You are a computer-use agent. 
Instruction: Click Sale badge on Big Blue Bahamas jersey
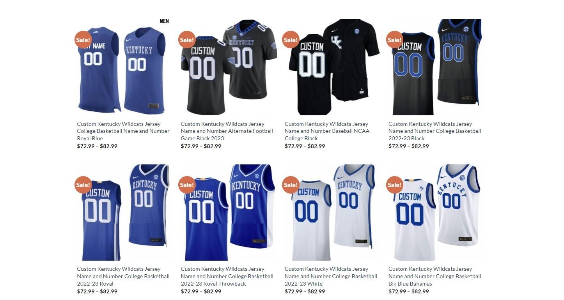pyautogui.click(x=395, y=185)
